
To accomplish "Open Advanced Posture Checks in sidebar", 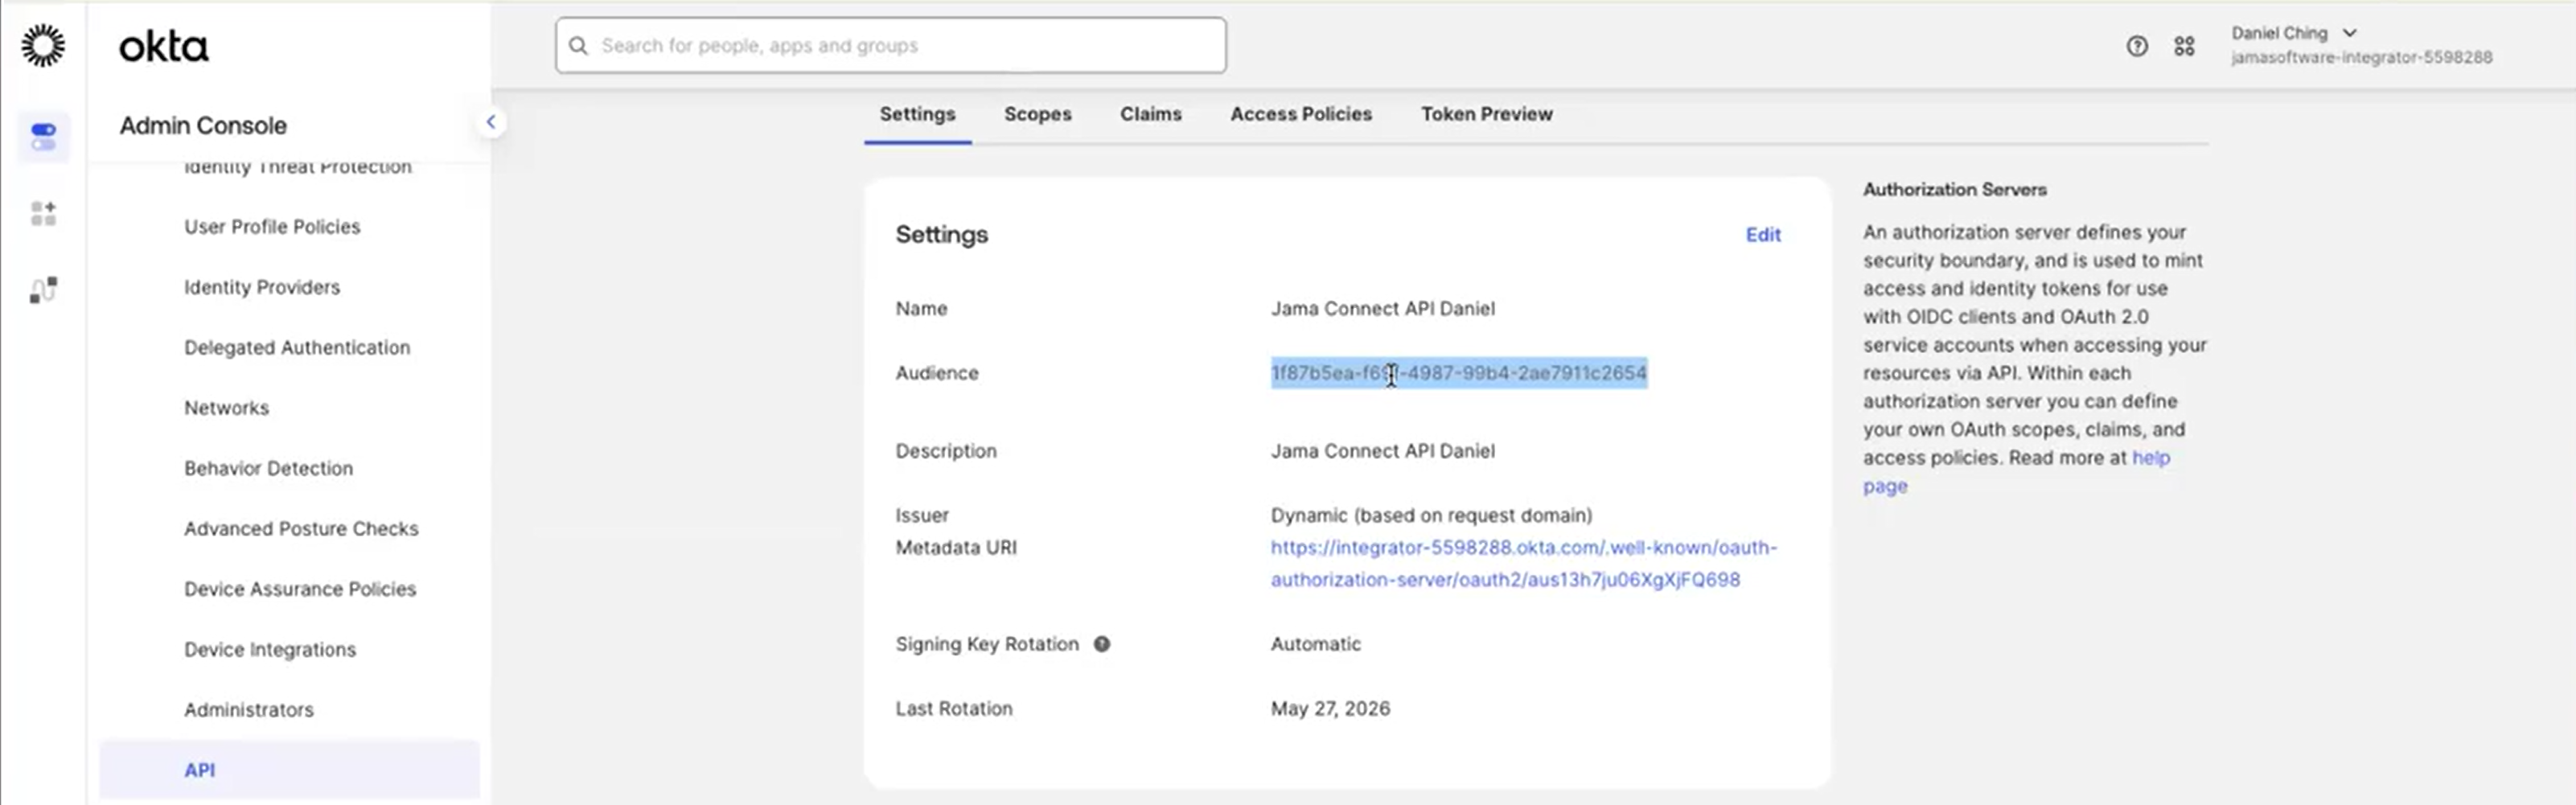I will click(x=301, y=529).
